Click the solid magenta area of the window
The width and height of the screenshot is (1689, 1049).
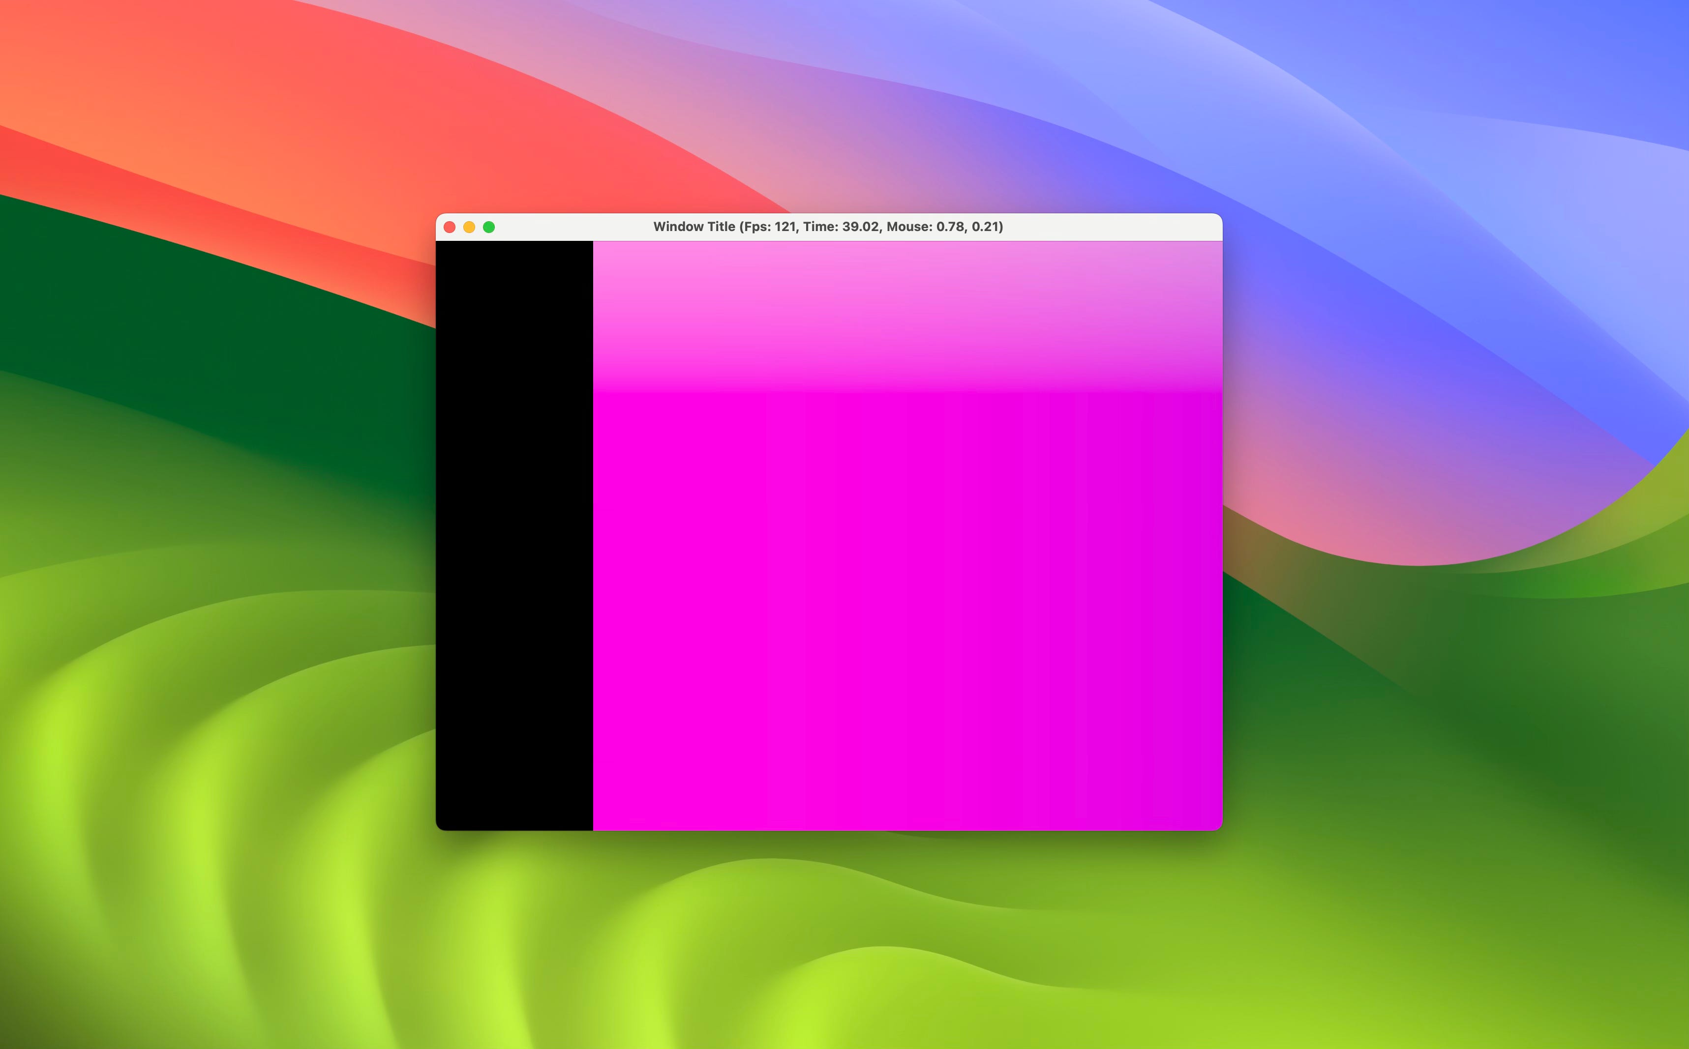point(868,611)
